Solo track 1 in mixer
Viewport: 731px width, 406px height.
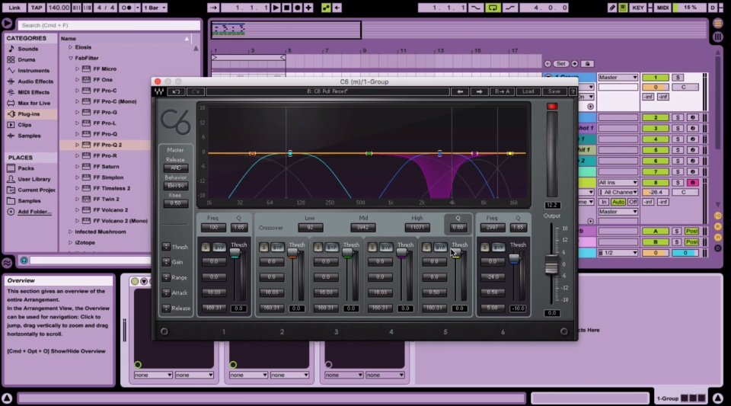(x=678, y=78)
